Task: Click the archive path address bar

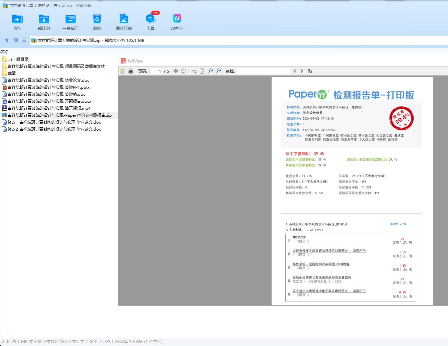Action: point(239,40)
